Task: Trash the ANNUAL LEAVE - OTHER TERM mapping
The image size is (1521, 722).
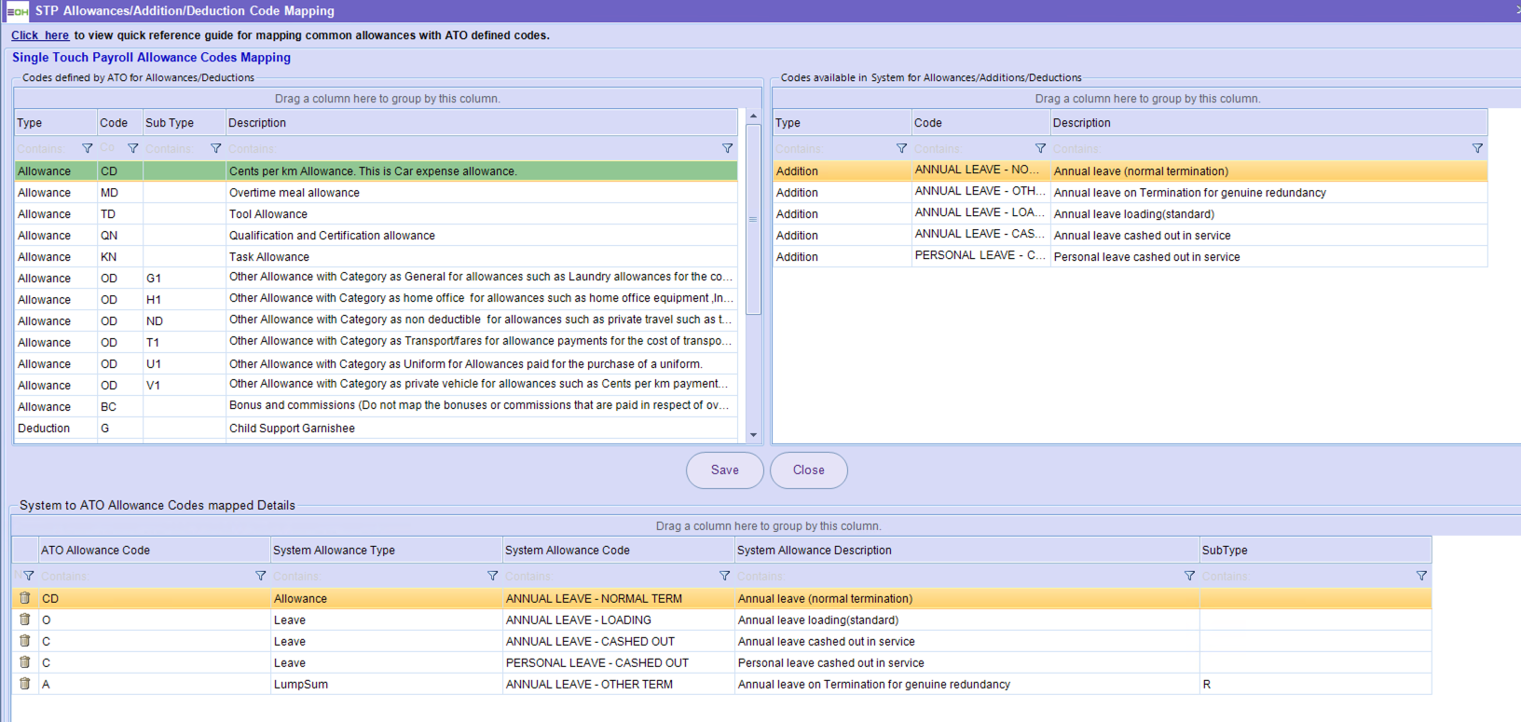Action: point(25,684)
